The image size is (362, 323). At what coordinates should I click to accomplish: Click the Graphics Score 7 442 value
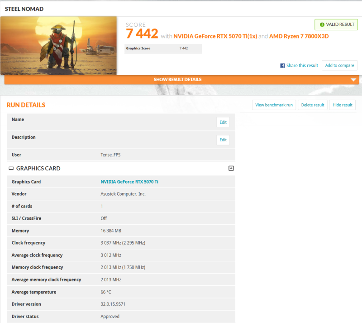pyautogui.click(x=184, y=48)
